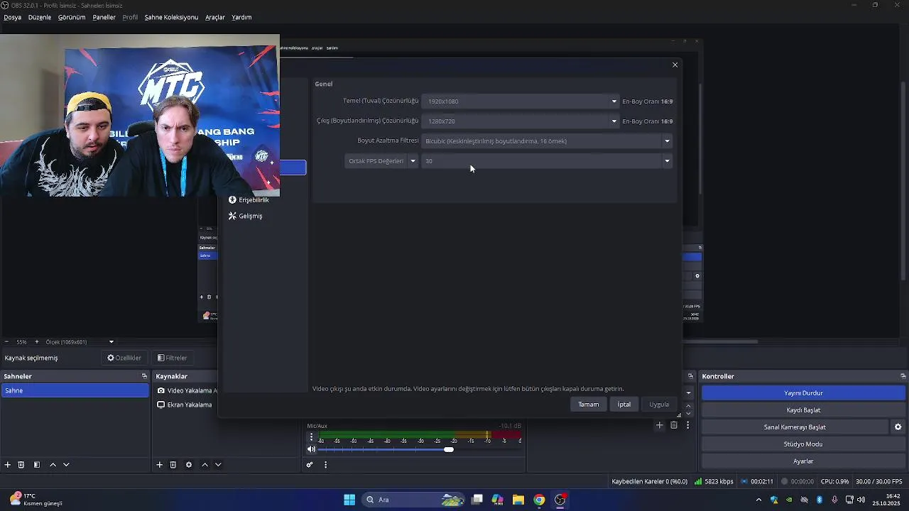Open Yardım menu
Screen dimensions: 909x511
241,17
